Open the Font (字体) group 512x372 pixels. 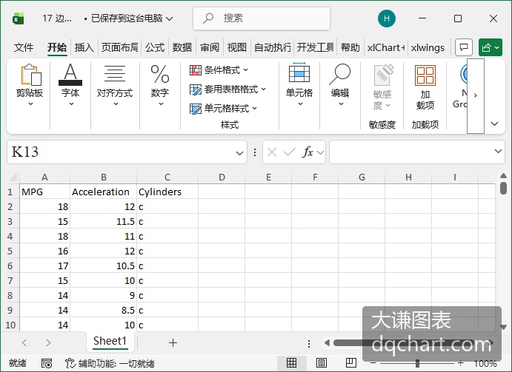(70, 86)
